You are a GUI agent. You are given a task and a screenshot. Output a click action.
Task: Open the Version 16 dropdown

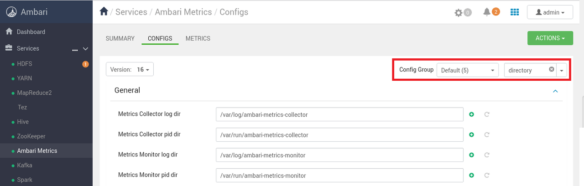click(x=130, y=70)
